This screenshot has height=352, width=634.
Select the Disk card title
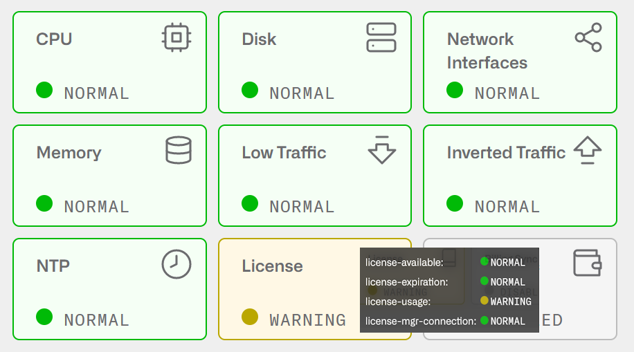pos(259,39)
